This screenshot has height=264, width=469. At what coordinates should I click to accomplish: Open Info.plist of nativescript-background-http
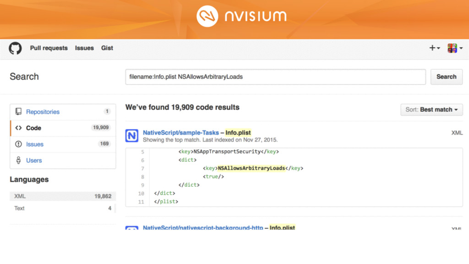(x=282, y=227)
